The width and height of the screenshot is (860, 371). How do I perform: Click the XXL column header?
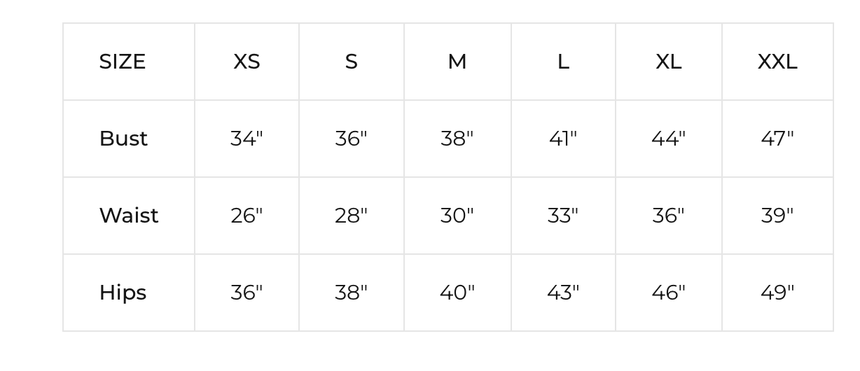tap(777, 62)
